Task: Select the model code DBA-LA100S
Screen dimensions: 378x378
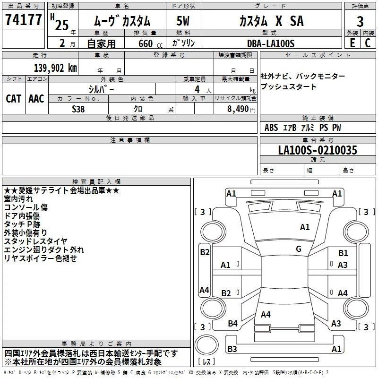Action: (x=271, y=43)
